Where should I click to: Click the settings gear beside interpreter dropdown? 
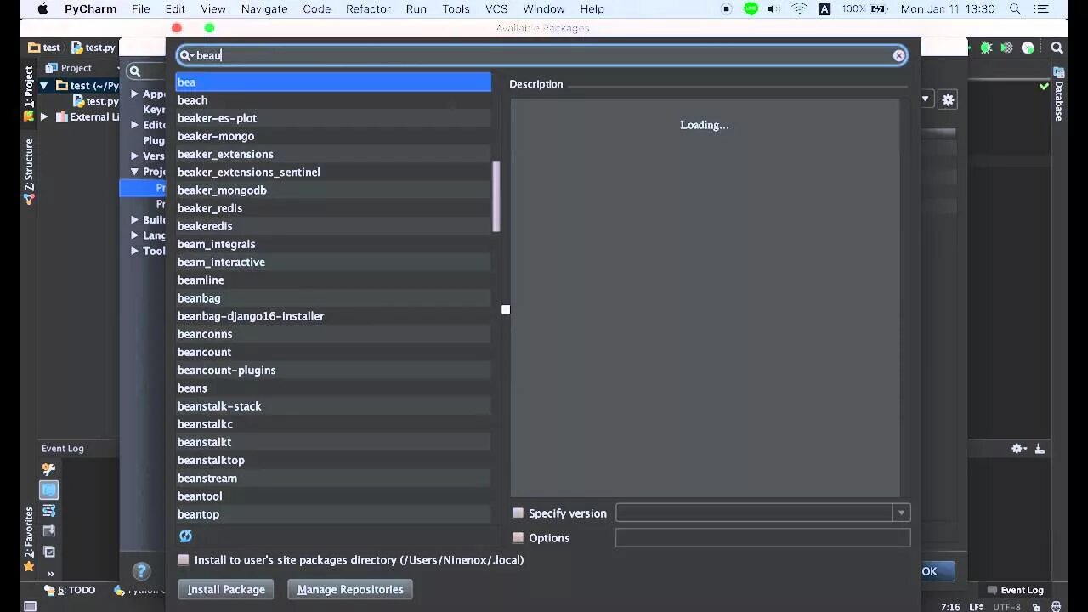tap(948, 99)
